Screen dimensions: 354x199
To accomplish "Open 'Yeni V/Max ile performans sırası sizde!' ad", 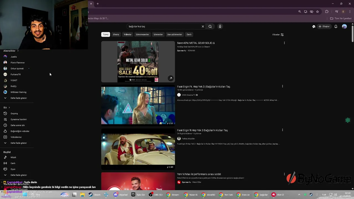I will click(x=199, y=174).
